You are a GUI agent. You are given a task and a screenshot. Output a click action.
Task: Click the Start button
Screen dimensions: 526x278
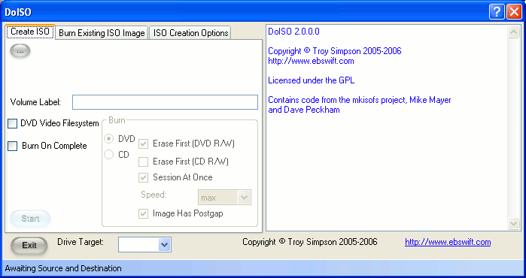click(x=31, y=219)
